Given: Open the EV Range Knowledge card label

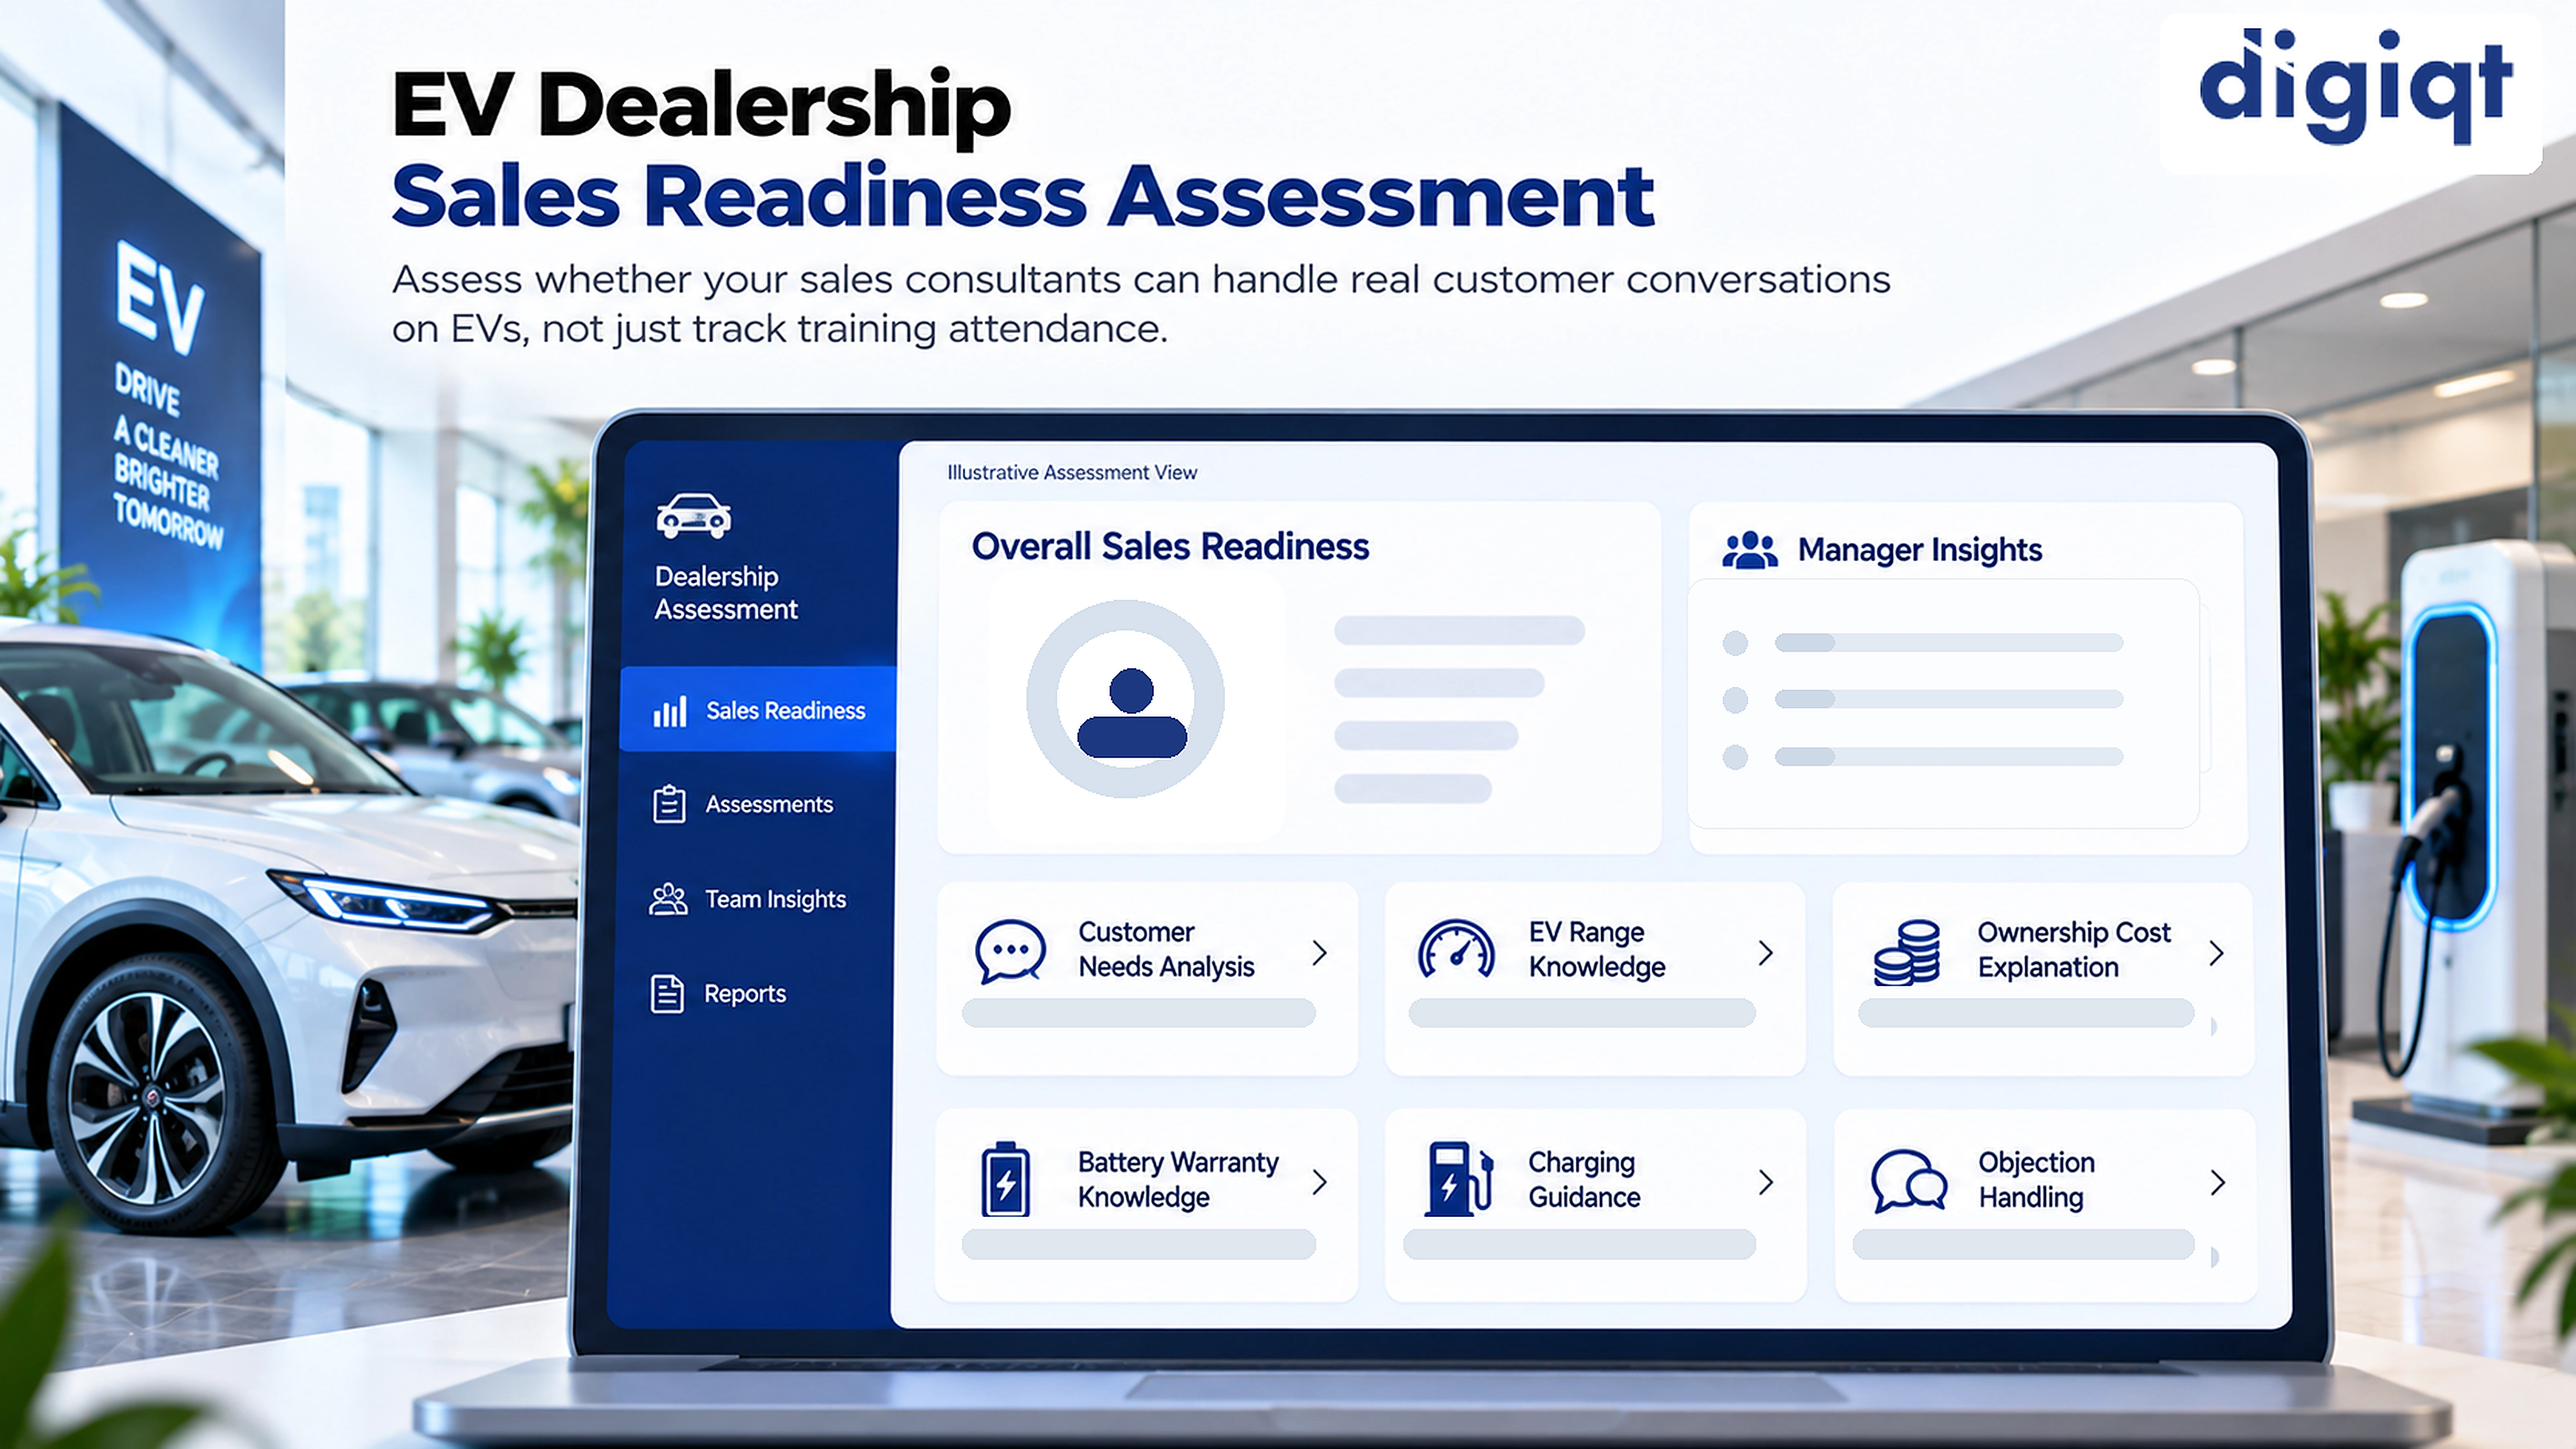Looking at the screenshot, I should point(1596,949).
